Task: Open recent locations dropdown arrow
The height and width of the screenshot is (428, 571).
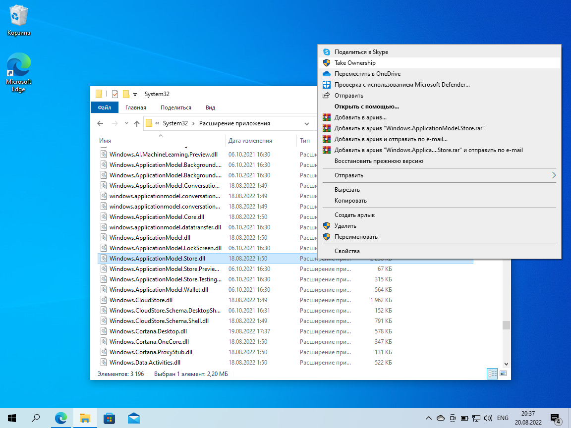Action: tap(126, 123)
